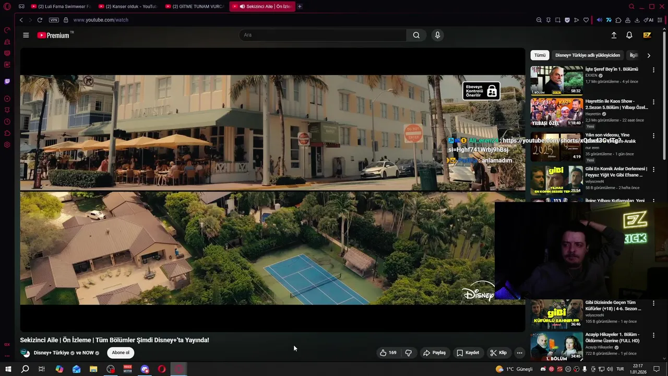668x376 pixels.
Task: Open menu for Hayrettin ile Kaos Show video
Action: [653, 102]
